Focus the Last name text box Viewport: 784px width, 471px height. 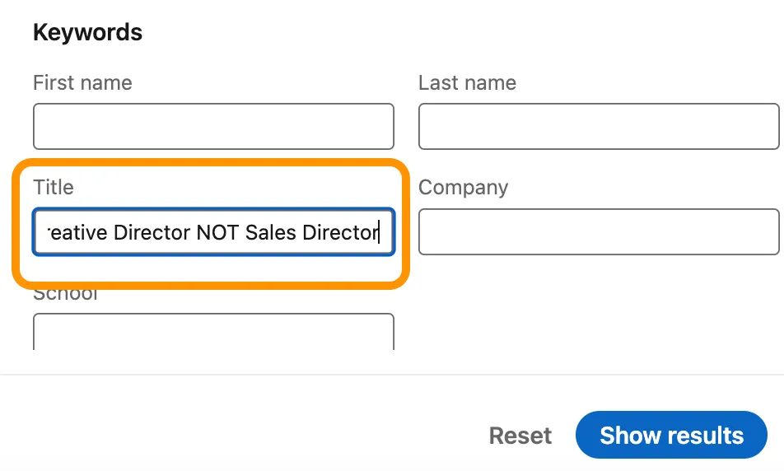[x=599, y=127]
